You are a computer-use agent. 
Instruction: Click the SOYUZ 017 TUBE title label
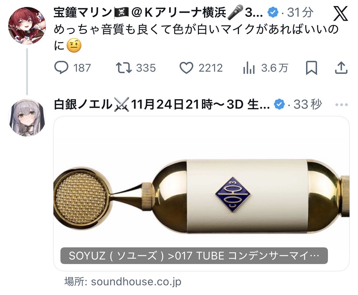(194, 256)
